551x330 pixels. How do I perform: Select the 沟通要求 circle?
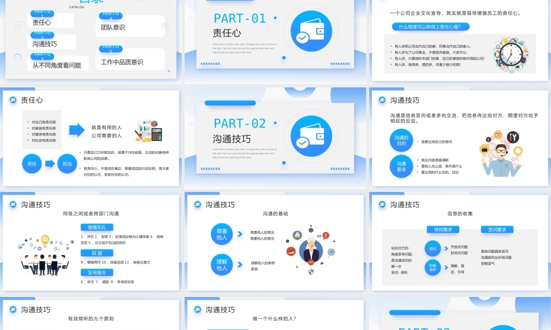tap(401, 167)
